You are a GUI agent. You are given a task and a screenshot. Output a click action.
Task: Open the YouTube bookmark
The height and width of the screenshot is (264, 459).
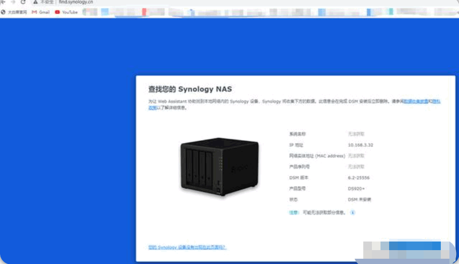(x=66, y=12)
